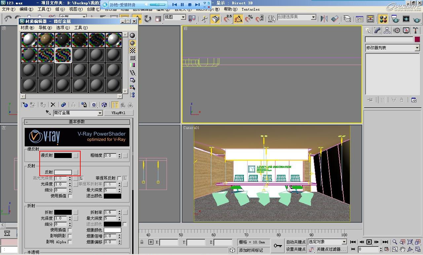Enable the 影响 Alpha checkbox
The height and width of the screenshot is (255, 423).
pyautogui.click(x=70, y=242)
